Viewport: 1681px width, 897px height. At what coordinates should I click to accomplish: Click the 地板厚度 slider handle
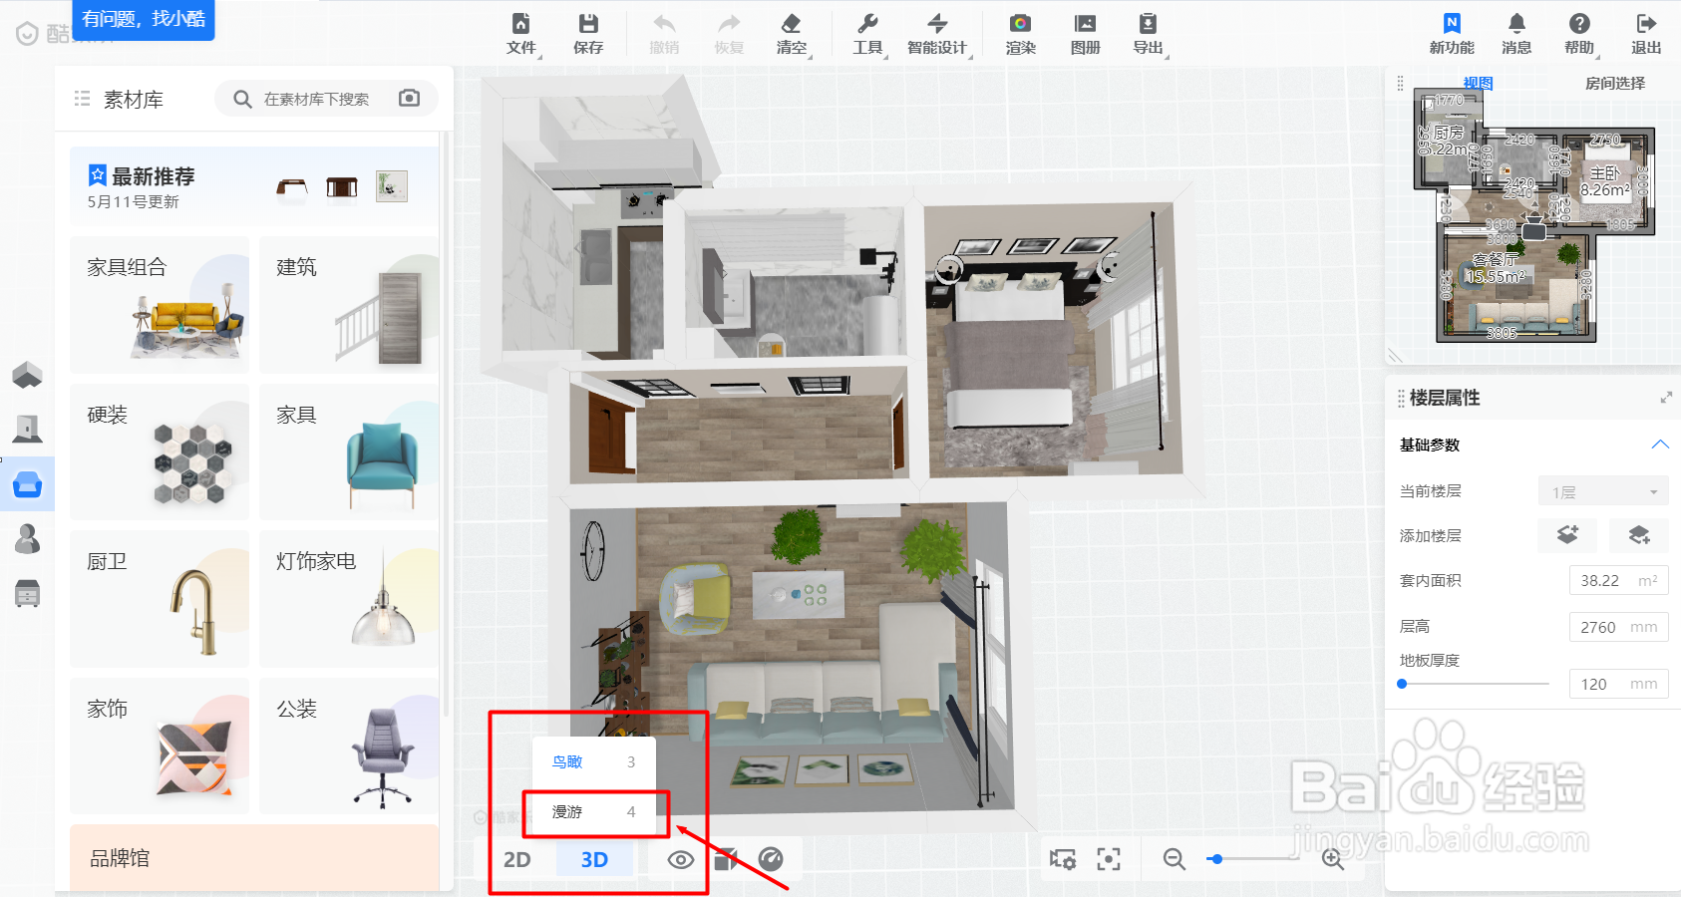tap(1402, 684)
